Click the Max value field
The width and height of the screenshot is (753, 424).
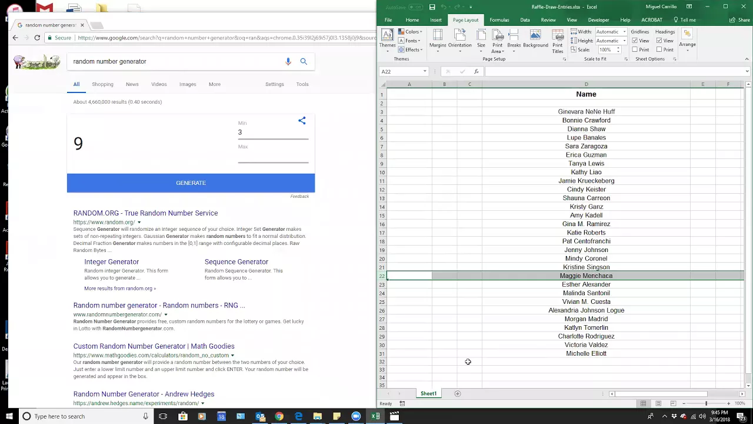(x=273, y=156)
